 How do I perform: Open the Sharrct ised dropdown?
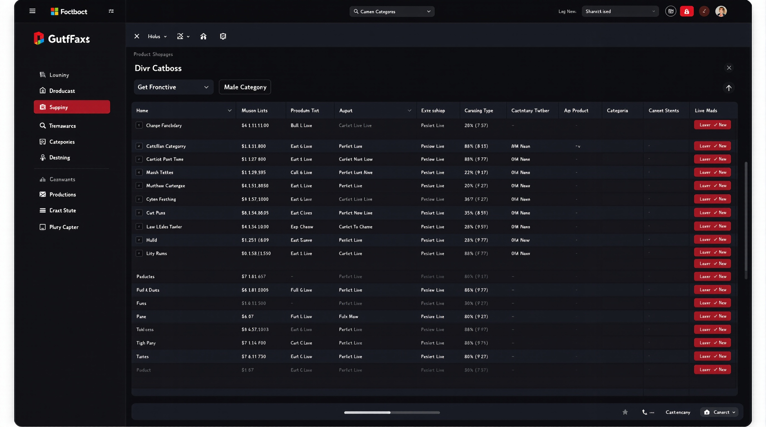(620, 11)
